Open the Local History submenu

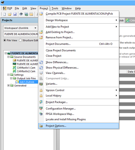coord(79,96)
